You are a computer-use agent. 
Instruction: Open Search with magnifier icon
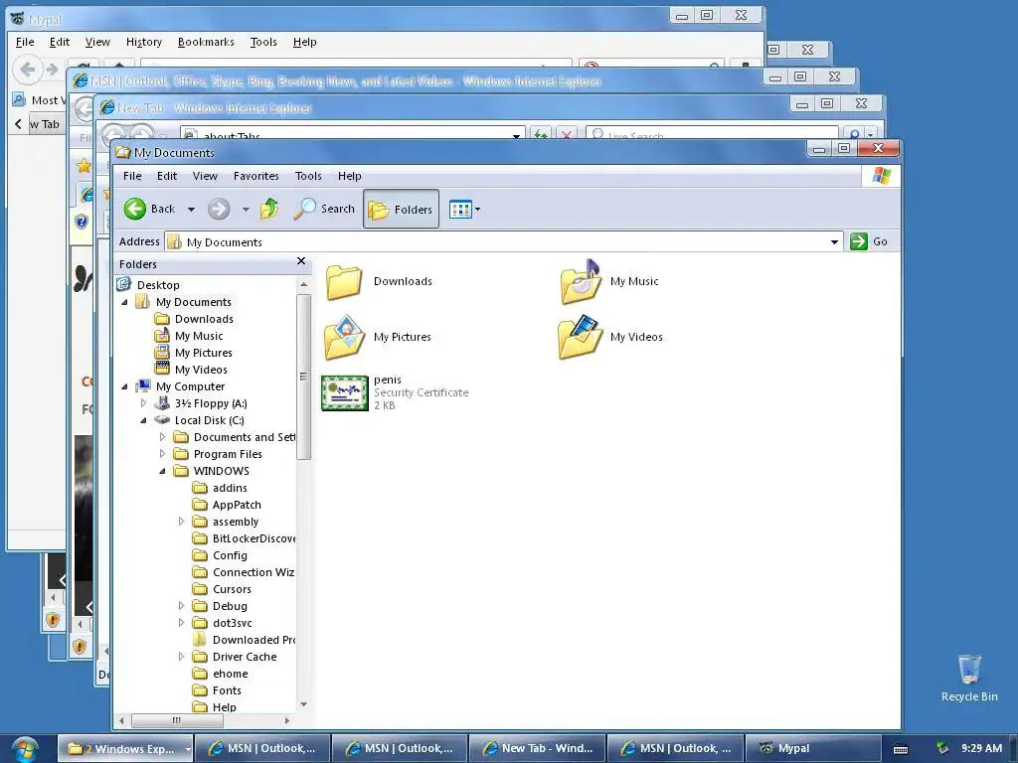(x=324, y=209)
